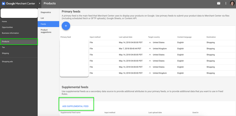Go to Shopping ads in sidebar
Screen dimensions: 236x116
[7, 62]
